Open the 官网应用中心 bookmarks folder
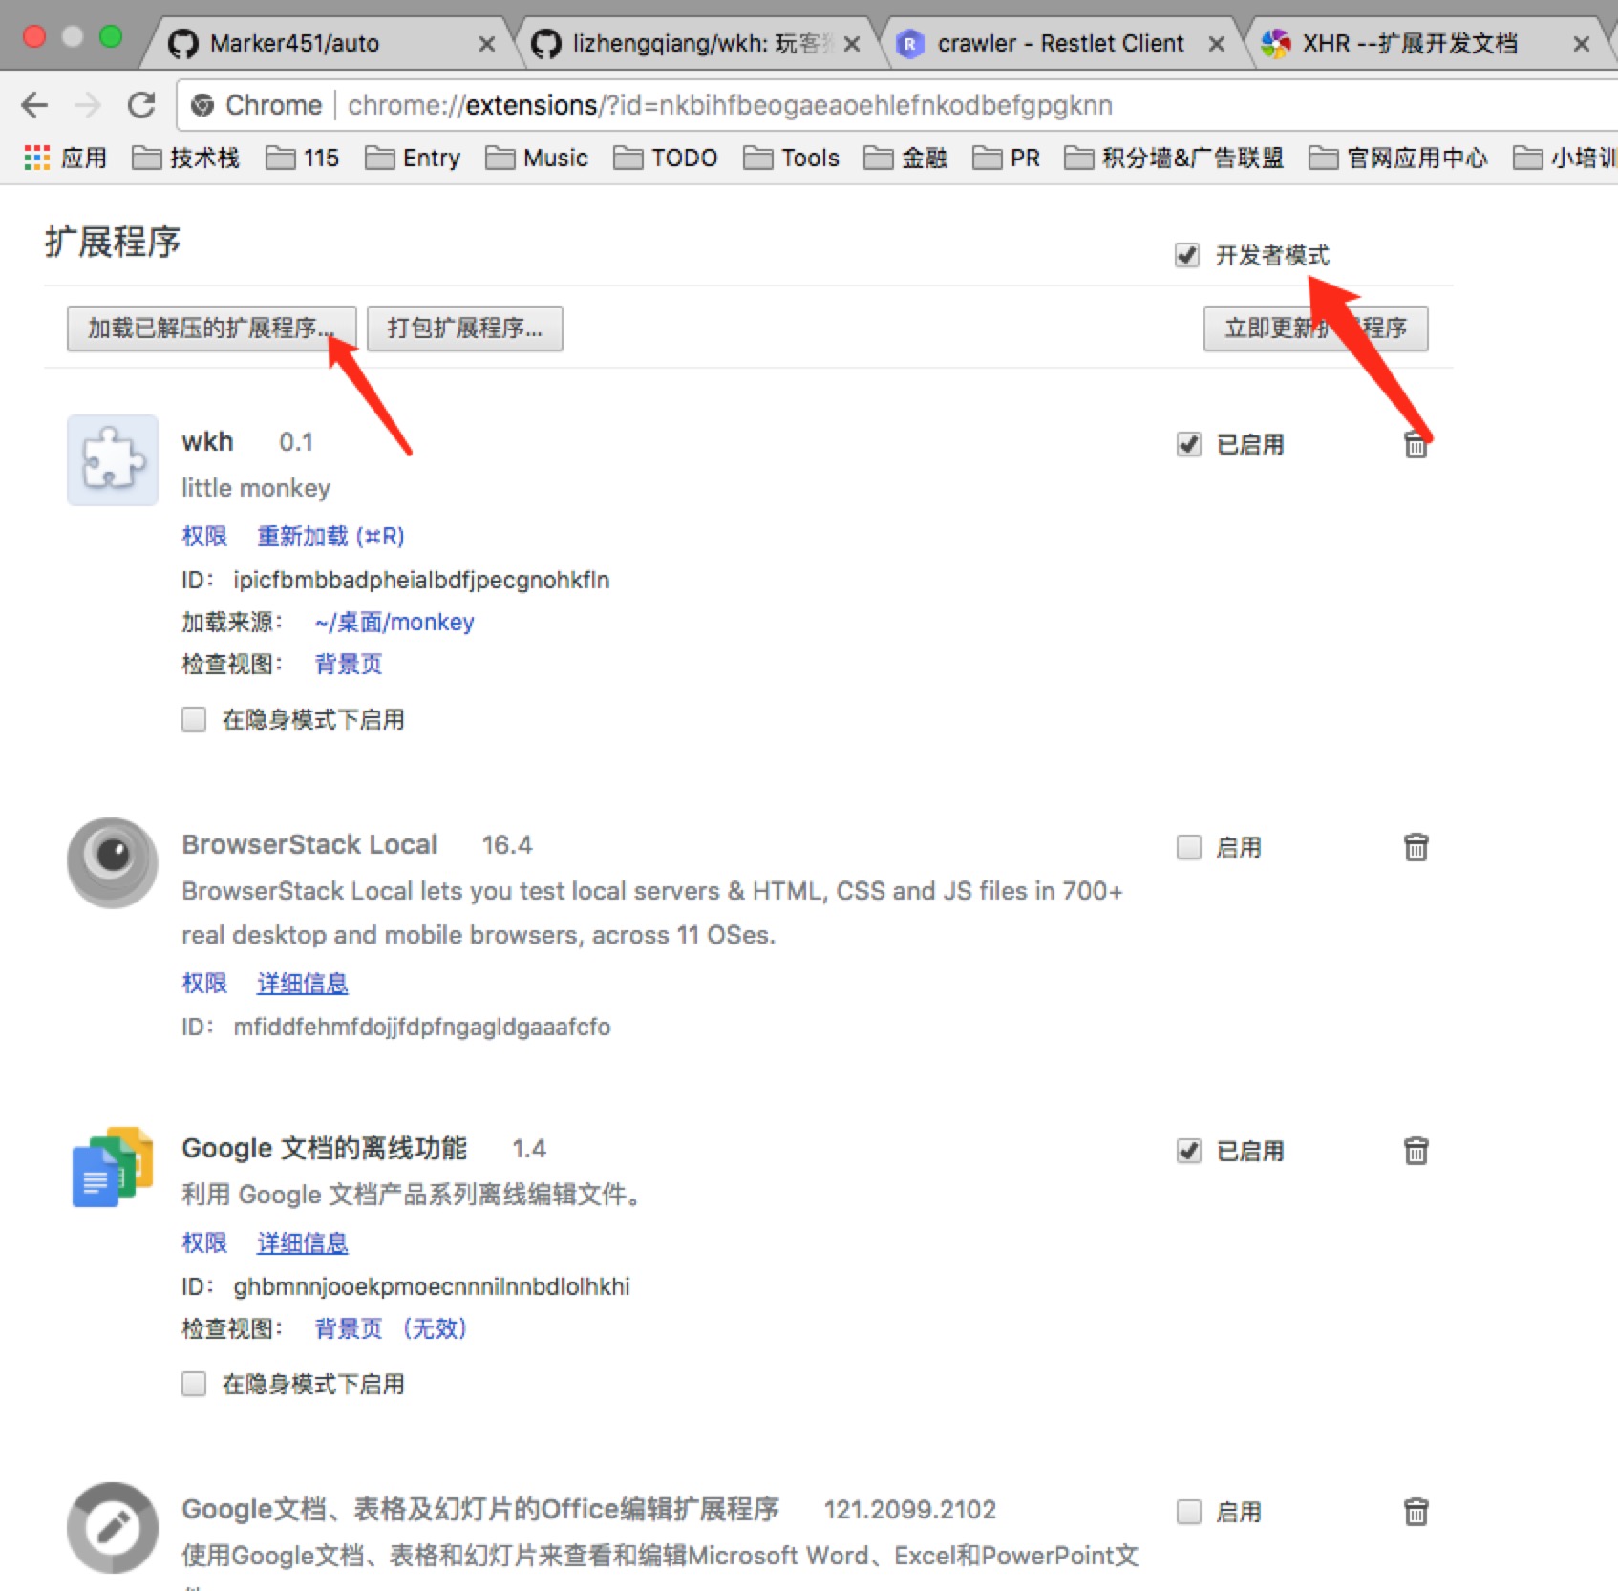This screenshot has height=1591, width=1618. point(1398,158)
